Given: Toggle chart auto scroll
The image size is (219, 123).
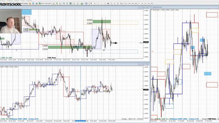Looking at the screenshot, I should pyautogui.click(x=75, y=3).
